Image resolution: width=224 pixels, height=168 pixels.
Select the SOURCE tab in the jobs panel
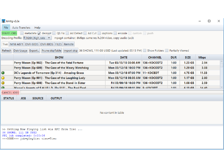(x=38, y=98)
